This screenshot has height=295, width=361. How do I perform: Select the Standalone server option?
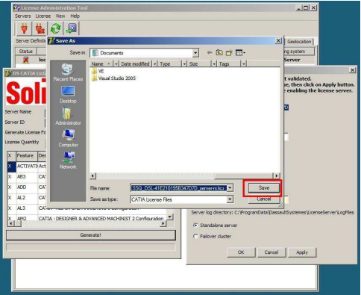(x=195, y=226)
